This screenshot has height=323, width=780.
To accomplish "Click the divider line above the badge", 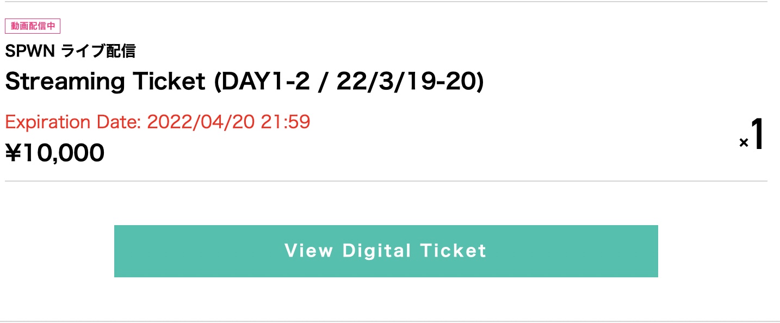I will 386,2.
